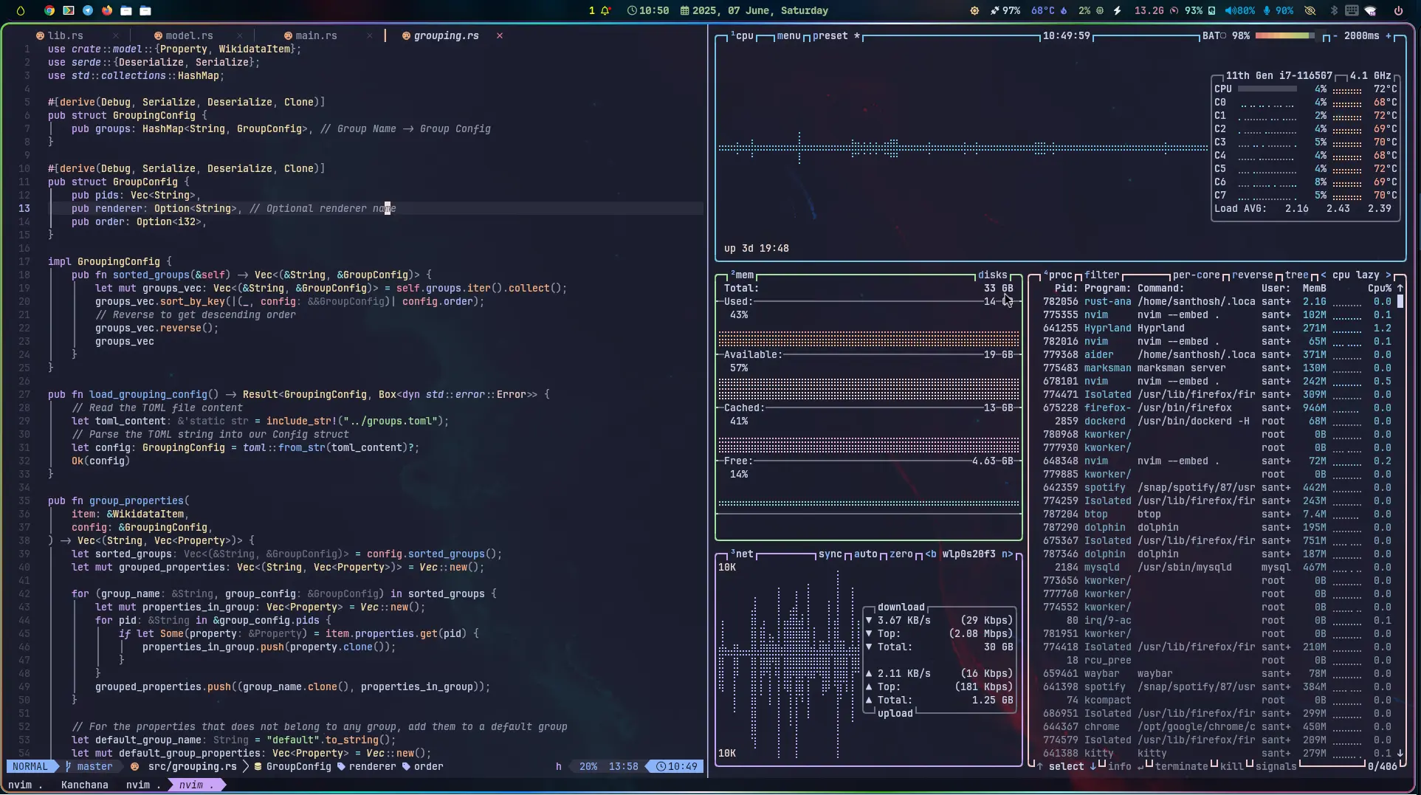Toggle net sync option
The width and height of the screenshot is (1421, 795).
click(x=830, y=554)
